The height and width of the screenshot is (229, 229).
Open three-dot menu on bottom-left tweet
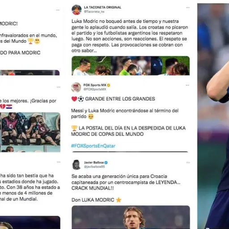pos(59,162)
